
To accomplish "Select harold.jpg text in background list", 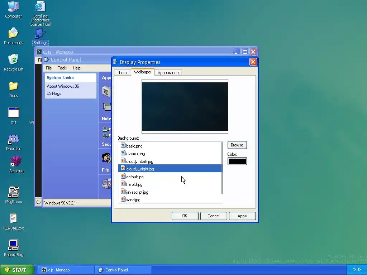I will point(134,184).
